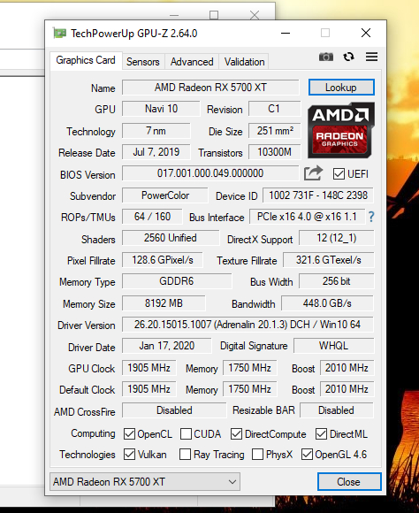
Task: Click the Die Size field 251 mm²
Action: point(274,131)
